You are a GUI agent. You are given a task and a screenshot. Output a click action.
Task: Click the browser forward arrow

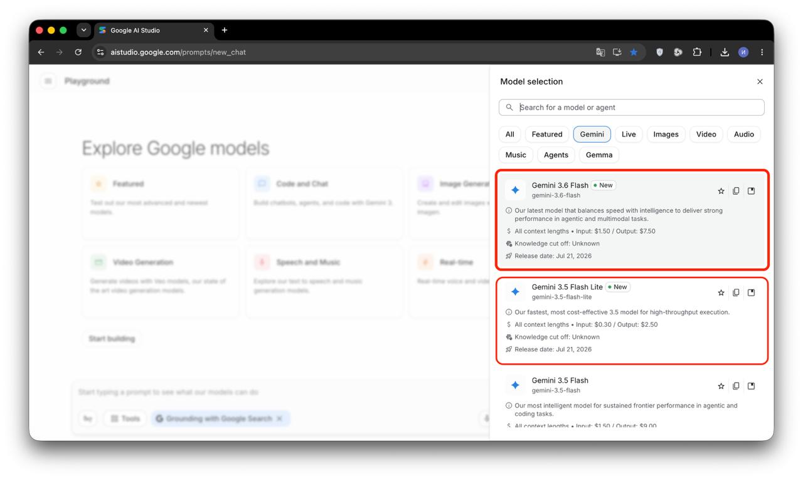click(x=60, y=52)
